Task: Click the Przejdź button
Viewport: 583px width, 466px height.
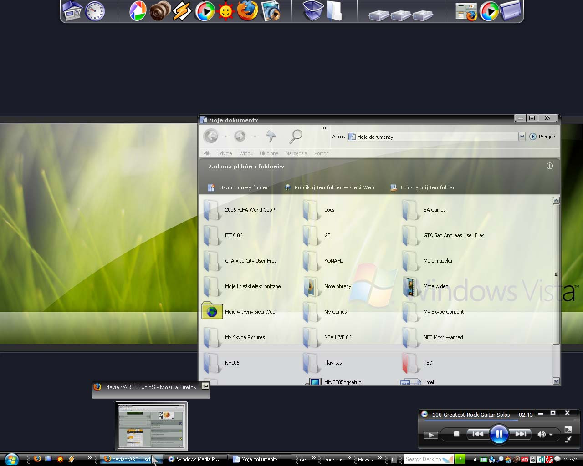Action: click(x=542, y=137)
